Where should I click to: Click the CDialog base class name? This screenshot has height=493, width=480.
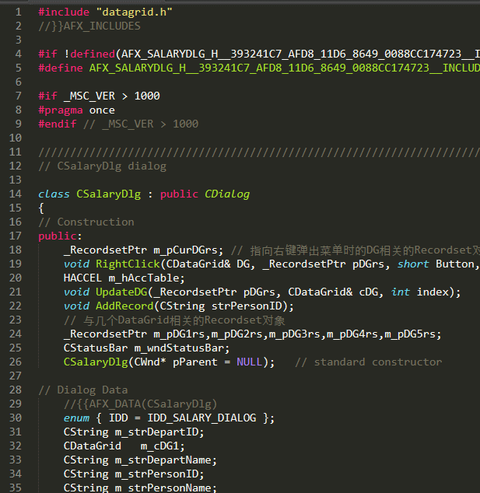coord(227,194)
